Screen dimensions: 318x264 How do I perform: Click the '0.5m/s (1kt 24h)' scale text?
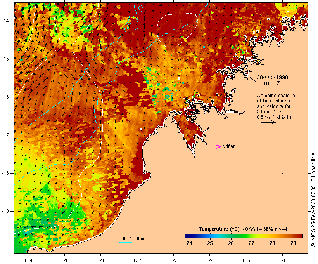coord(274,117)
